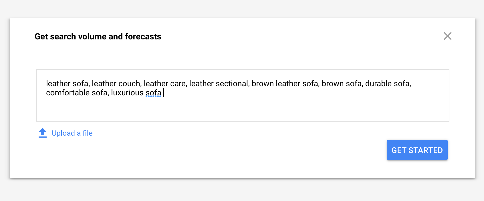Screen dimensions: 484x201
Task: Place cursor on the keyword 'brown sofa'
Action: point(341,83)
